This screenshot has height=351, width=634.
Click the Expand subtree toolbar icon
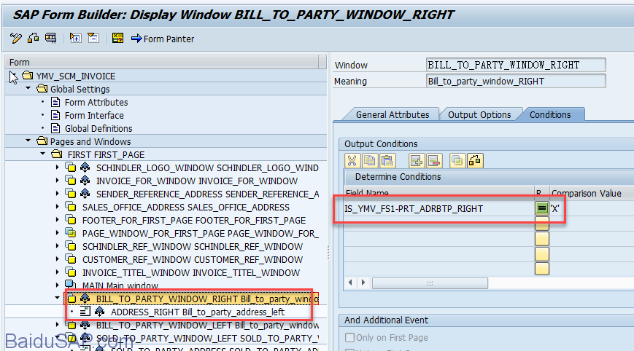tap(75, 39)
